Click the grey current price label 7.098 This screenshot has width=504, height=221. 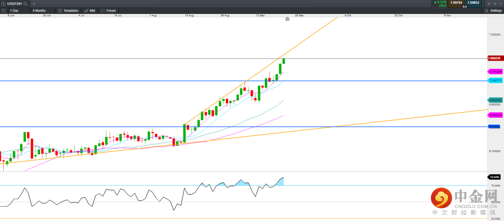click(495, 58)
